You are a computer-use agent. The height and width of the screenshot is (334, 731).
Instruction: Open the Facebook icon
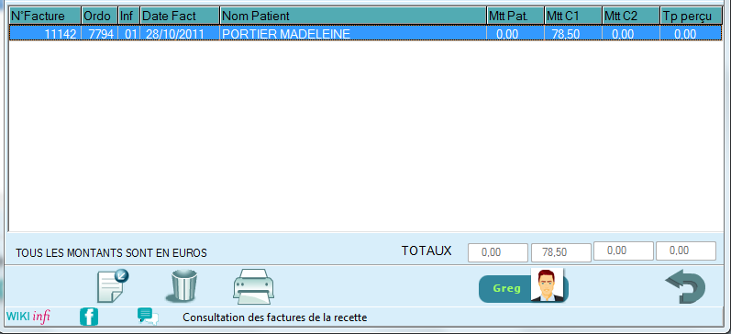(89, 317)
